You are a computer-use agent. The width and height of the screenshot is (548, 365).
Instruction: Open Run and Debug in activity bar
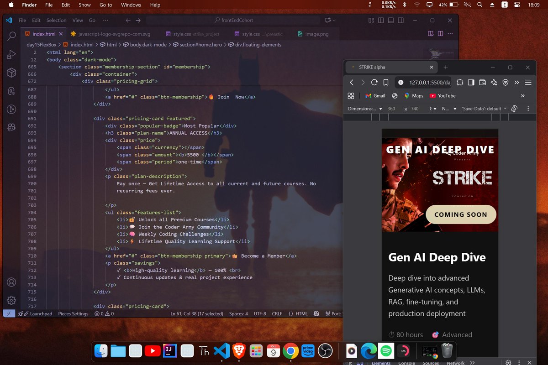click(12, 54)
